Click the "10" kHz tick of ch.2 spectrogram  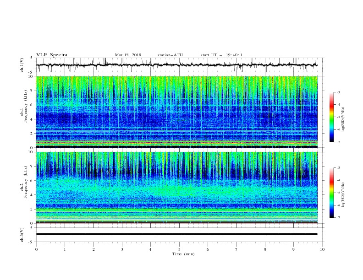[x=31, y=152]
